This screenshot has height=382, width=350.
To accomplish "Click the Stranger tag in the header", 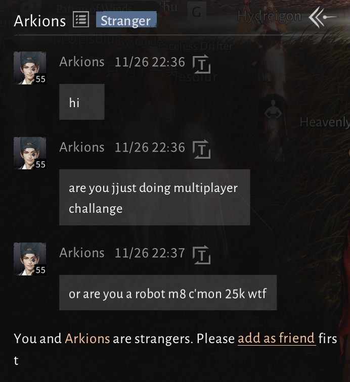I will pyautogui.click(x=126, y=20).
